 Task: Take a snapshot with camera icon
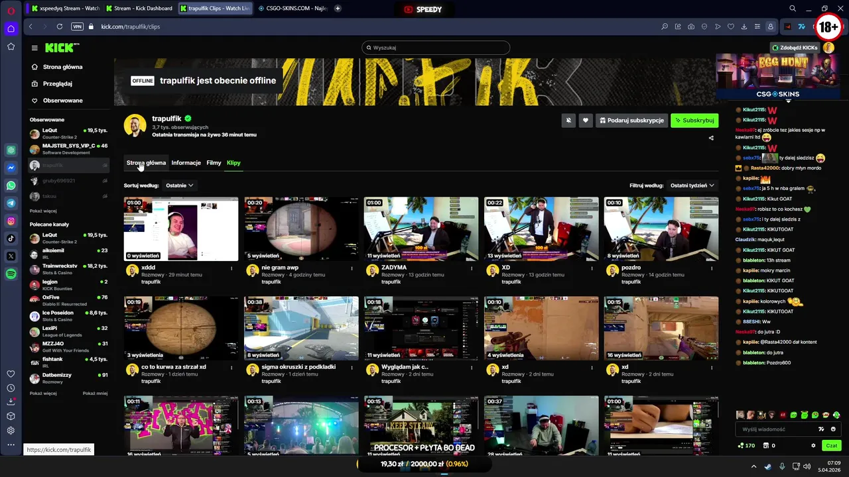[x=691, y=26]
